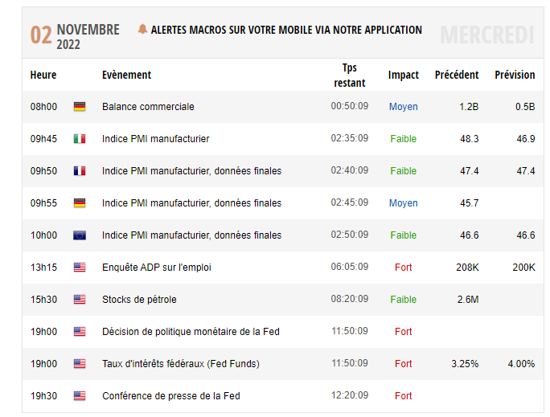Click the alertes macros sur mobile banner text
The width and height of the screenshot is (550, 417).
[286, 31]
